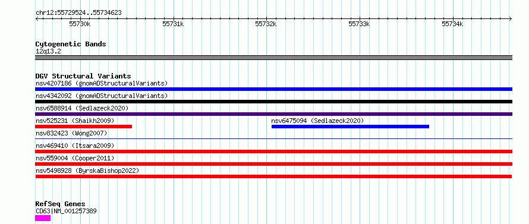Screen dimensions: 529x224
Task: Click the blue nsv6475094 variant bar
Action: pos(350,127)
